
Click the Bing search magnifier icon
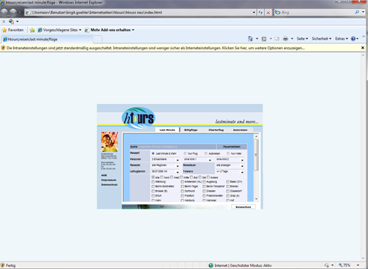point(357,12)
